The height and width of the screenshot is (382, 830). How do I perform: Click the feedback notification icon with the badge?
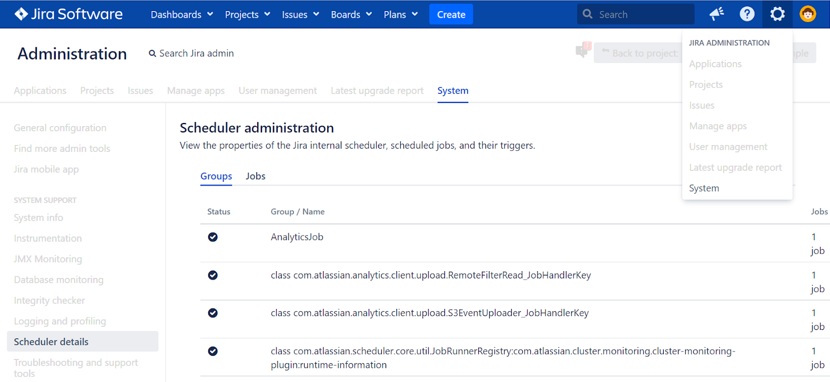tap(583, 50)
